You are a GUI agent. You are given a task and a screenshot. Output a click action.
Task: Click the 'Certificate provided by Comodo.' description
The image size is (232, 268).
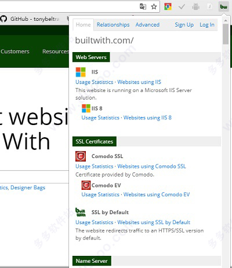coord(115,175)
